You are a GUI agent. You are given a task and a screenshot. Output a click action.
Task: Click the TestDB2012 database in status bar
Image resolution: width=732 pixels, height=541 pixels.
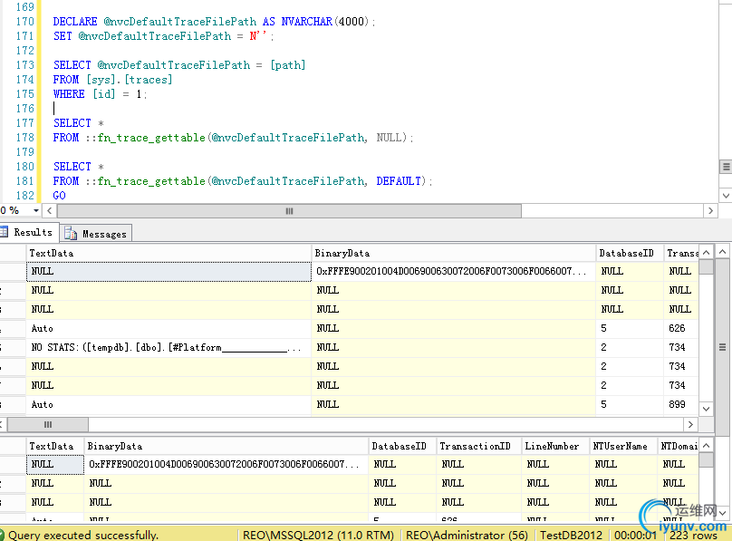[x=571, y=535]
